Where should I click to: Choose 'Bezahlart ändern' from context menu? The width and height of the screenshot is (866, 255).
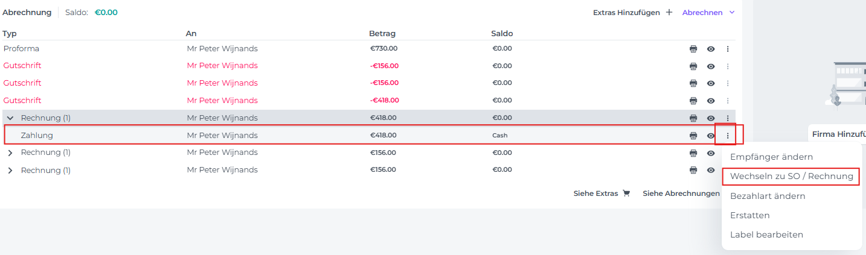coord(768,196)
